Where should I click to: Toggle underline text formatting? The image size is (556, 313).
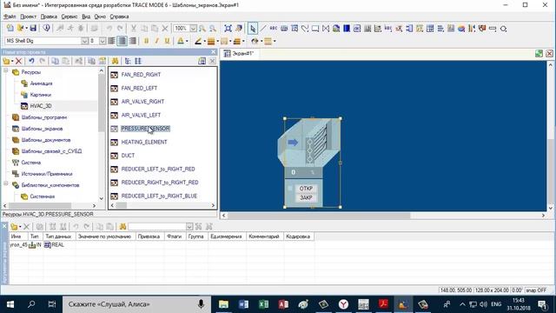point(168,41)
